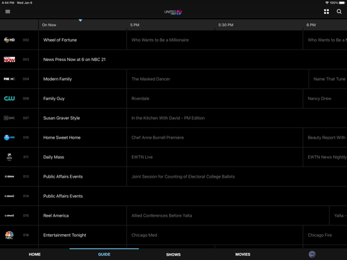
Task: Open the search icon
Action: tap(339, 11)
